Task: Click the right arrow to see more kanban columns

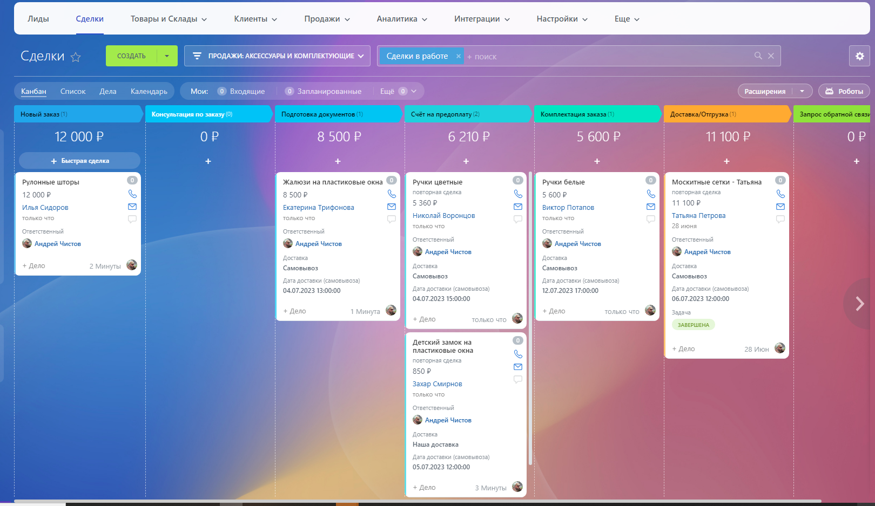Action: [860, 304]
